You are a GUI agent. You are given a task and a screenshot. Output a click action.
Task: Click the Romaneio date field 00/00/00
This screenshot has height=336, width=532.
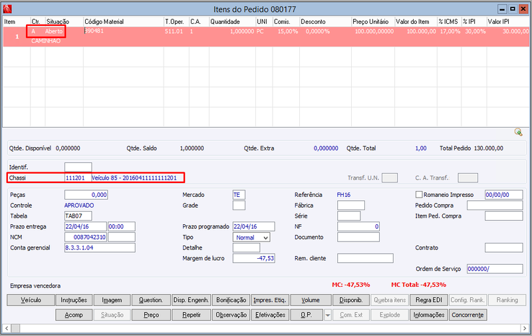coord(504,195)
